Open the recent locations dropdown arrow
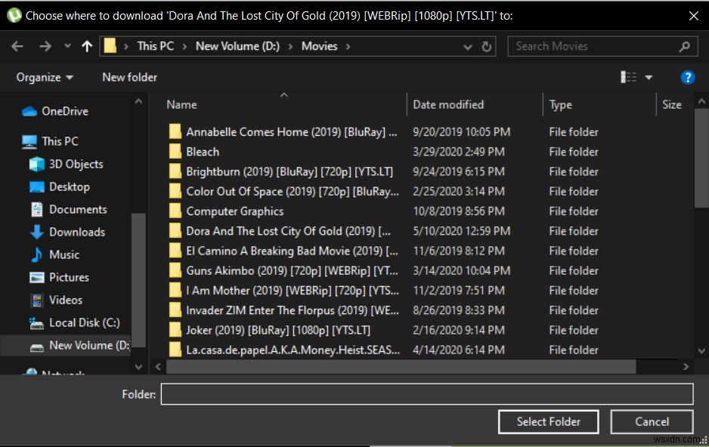The height and width of the screenshot is (447, 709). pos(467,46)
